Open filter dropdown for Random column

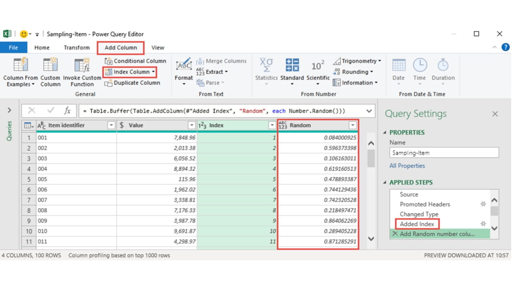coord(352,125)
